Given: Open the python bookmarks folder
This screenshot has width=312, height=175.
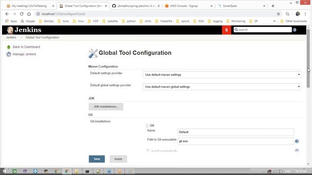Looking at the screenshot, I should pos(129,21).
